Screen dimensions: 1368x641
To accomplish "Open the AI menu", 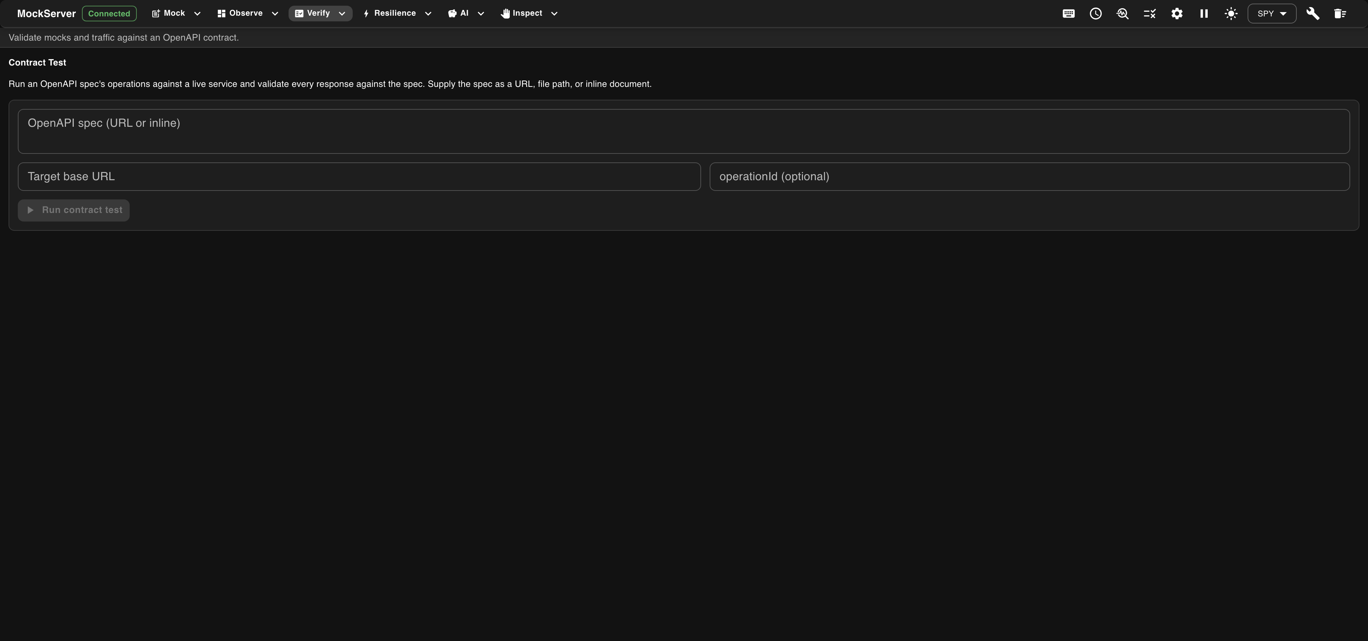I will tap(466, 13).
